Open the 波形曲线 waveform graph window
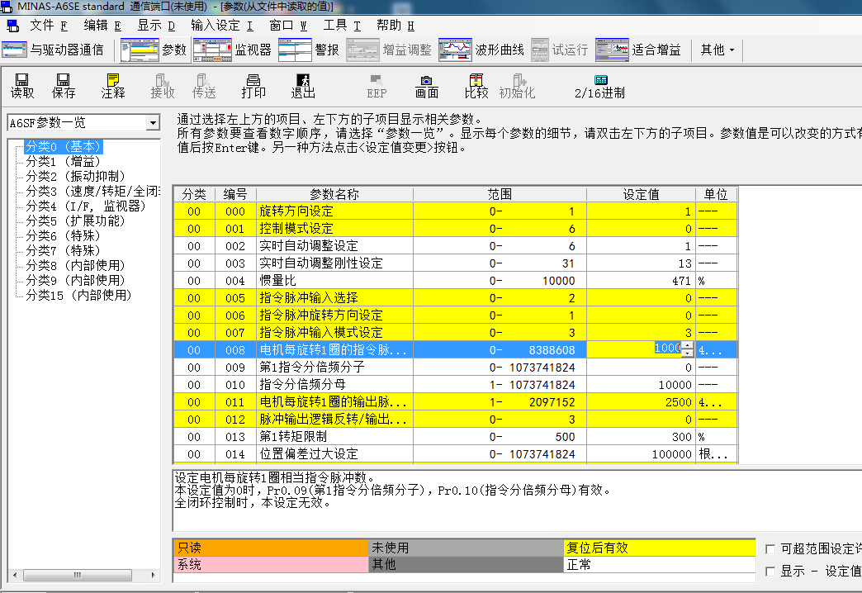This screenshot has height=593, width=862. click(481, 50)
